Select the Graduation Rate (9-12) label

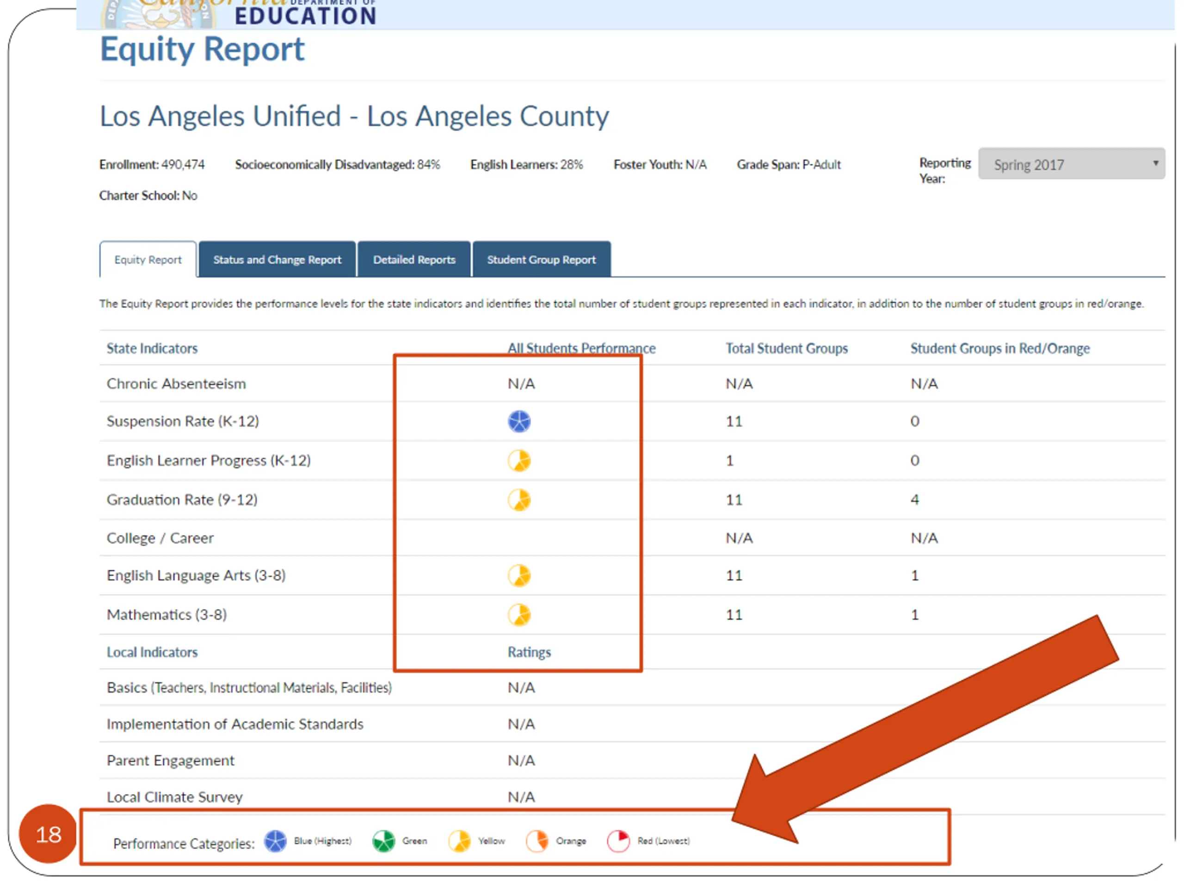coord(182,499)
